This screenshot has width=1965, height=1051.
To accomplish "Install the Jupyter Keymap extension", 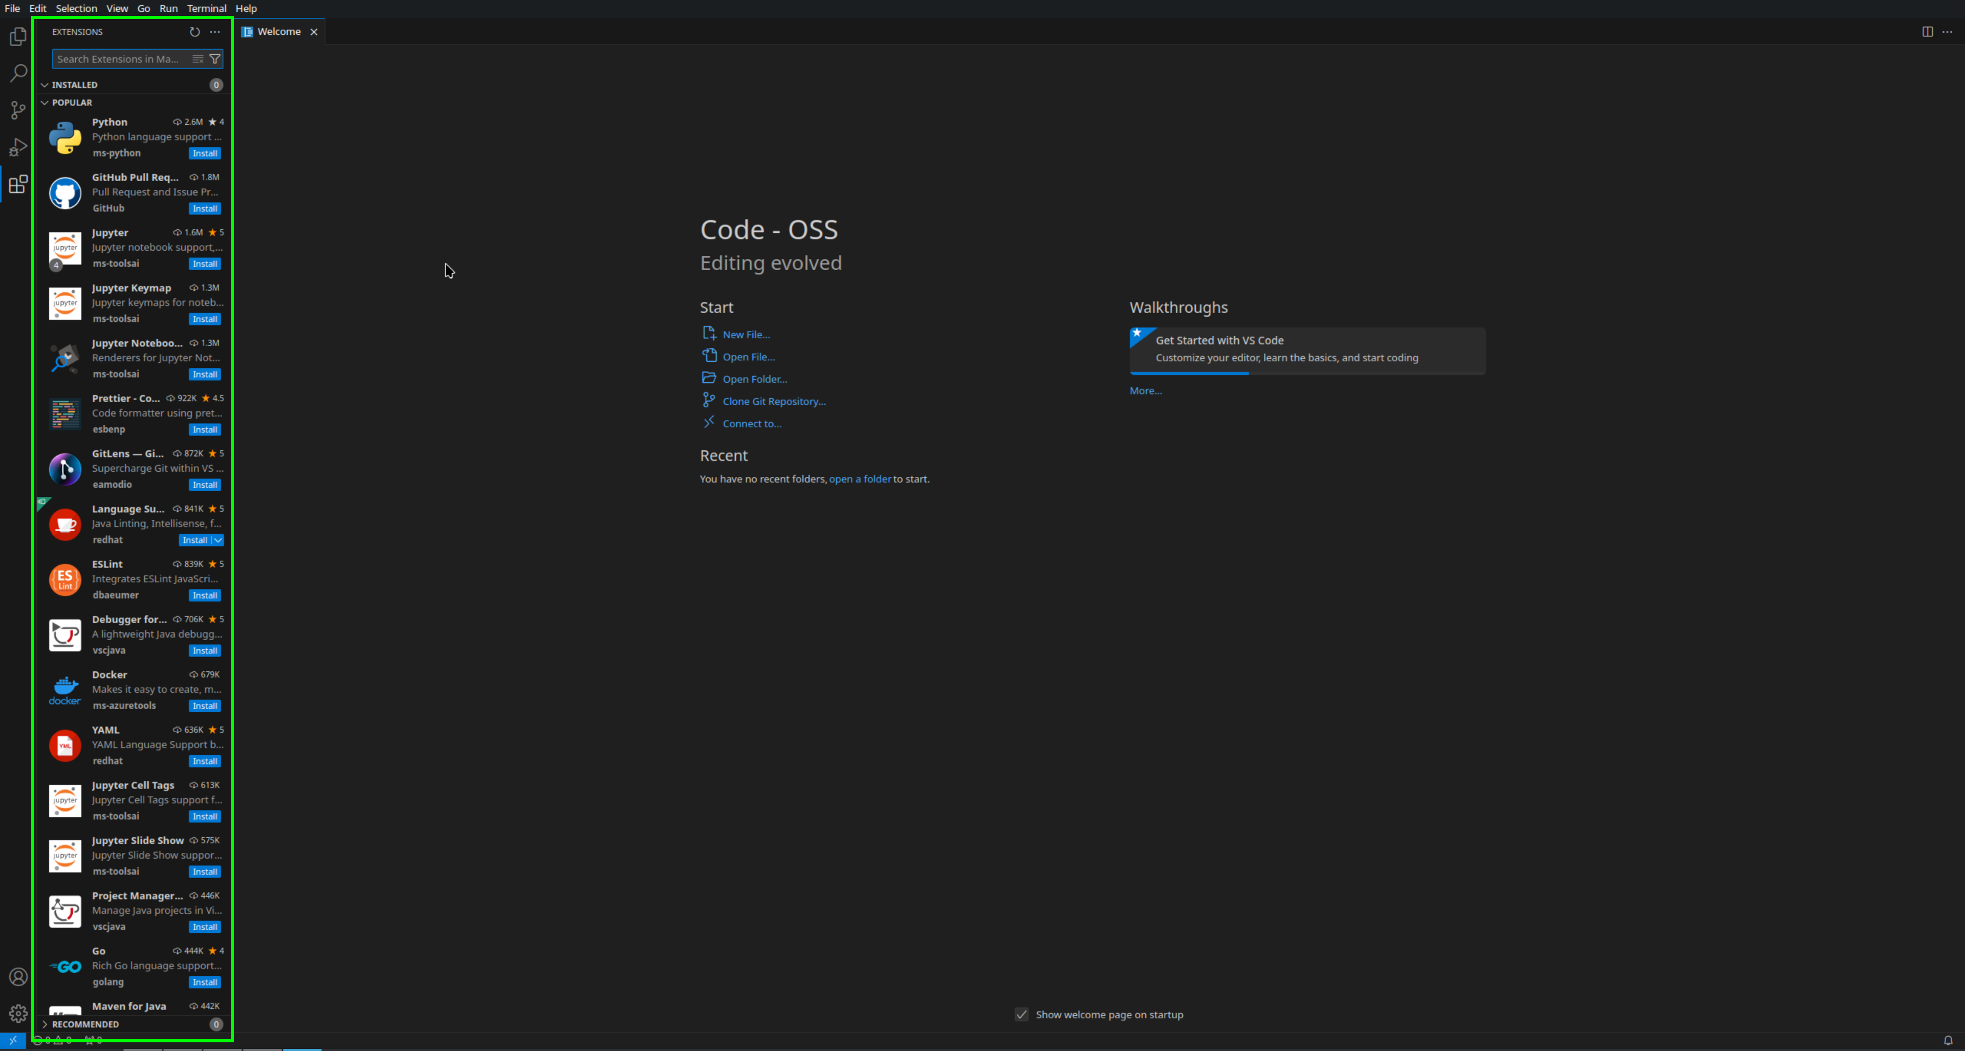I will click(x=205, y=319).
